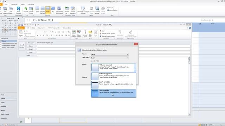Choose 'Sınırlı ayrıntılar' option in detail list

coord(114,85)
